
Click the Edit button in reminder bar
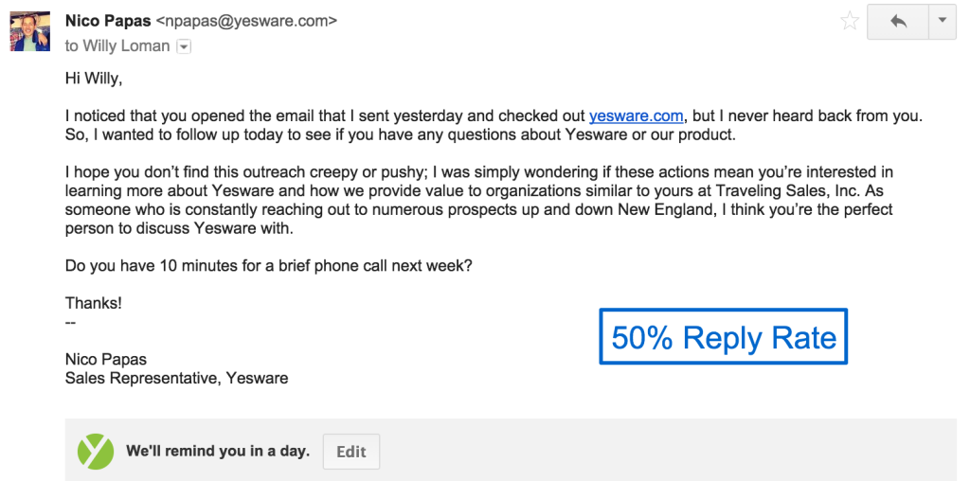pos(350,452)
